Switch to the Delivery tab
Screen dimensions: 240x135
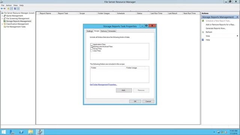[104, 31]
